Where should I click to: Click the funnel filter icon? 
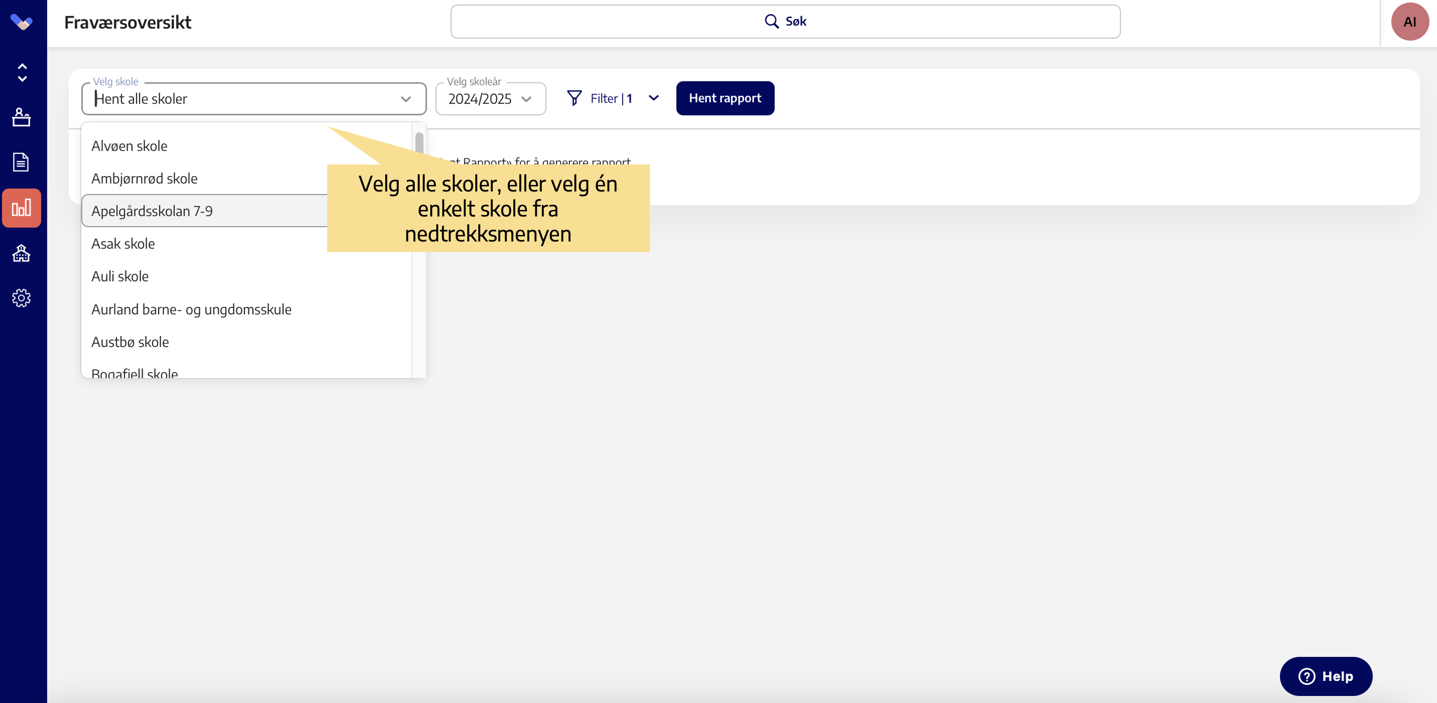pos(574,98)
